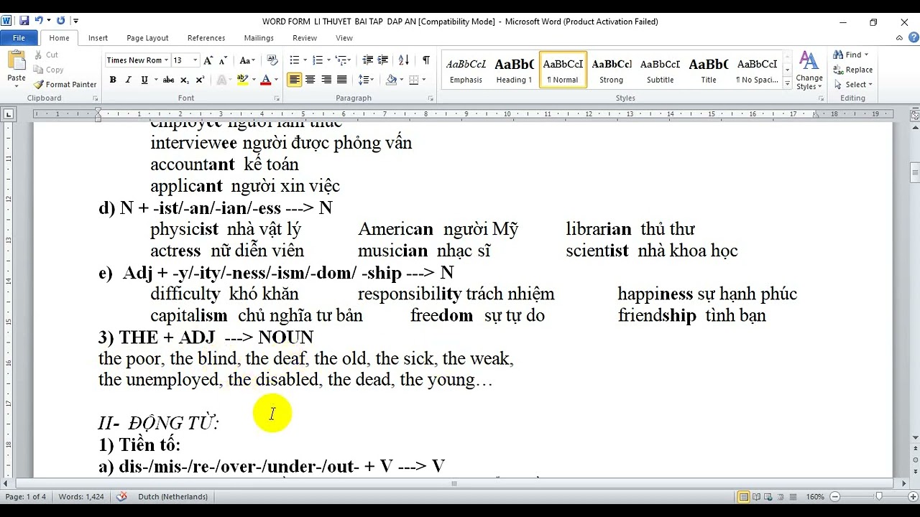Click Grow Font icon
The height and width of the screenshot is (517, 920).
(208, 60)
